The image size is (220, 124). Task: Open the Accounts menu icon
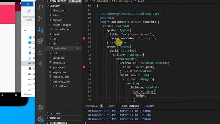[40, 108]
